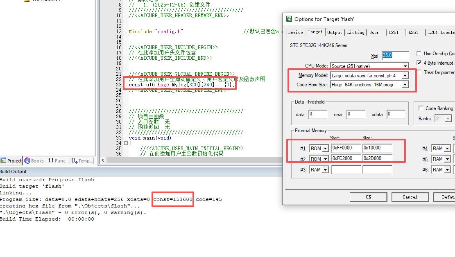
Task: Click the Defaults button
Action: (x=444, y=197)
